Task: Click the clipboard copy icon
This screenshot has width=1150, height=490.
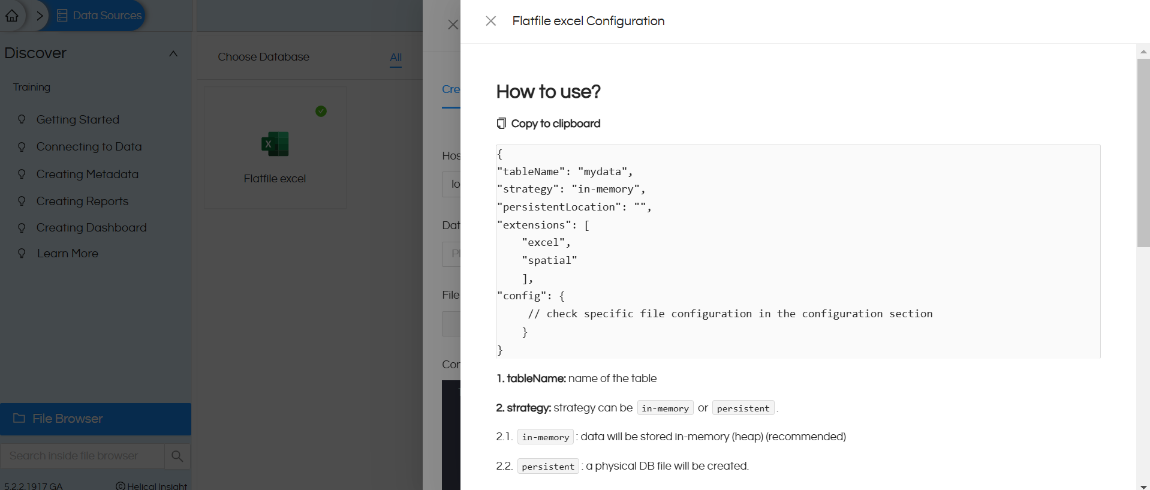Action: point(501,124)
